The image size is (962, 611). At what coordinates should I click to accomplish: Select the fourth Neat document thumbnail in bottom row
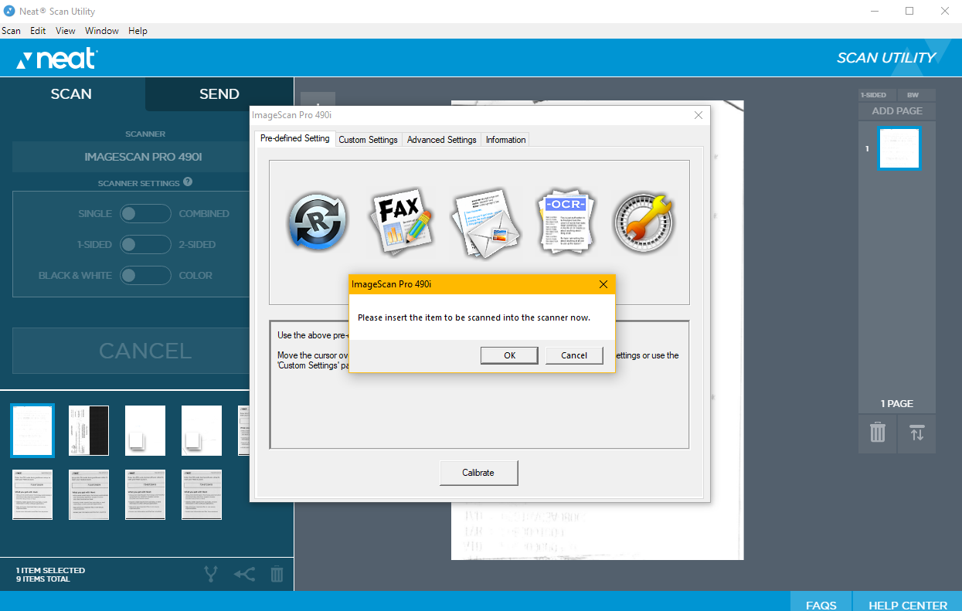coord(202,494)
